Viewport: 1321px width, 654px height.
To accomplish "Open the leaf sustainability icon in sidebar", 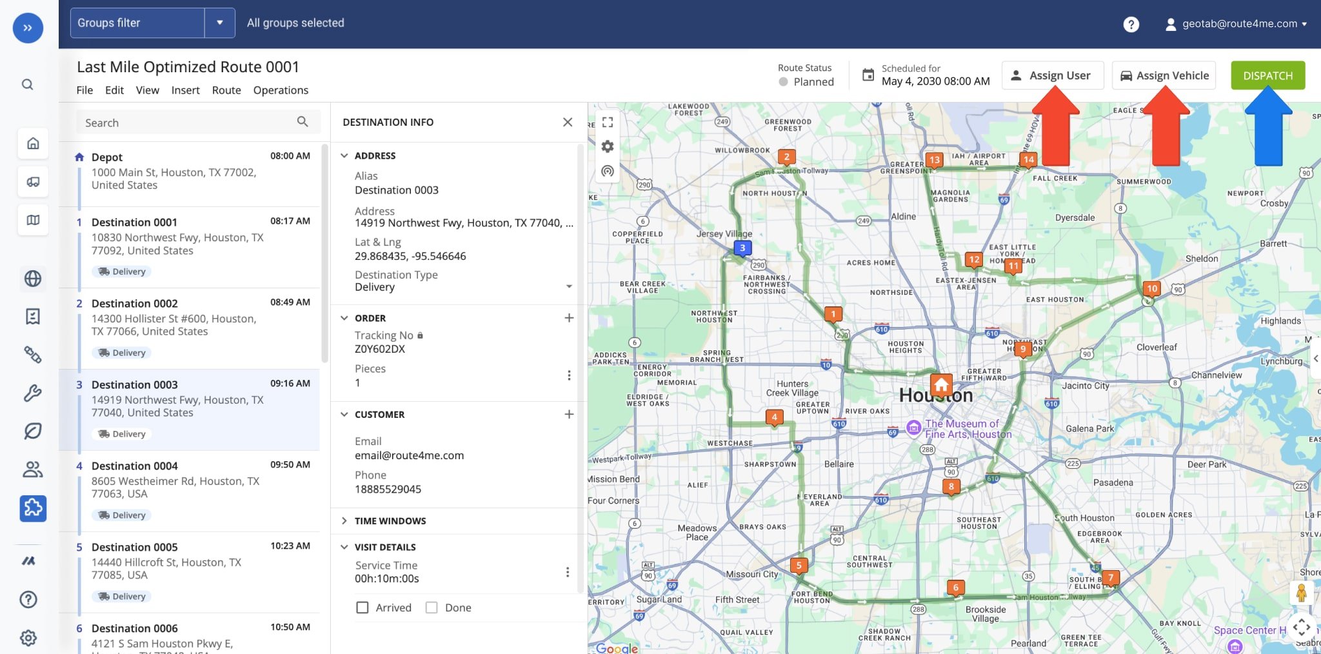I will [33, 431].
